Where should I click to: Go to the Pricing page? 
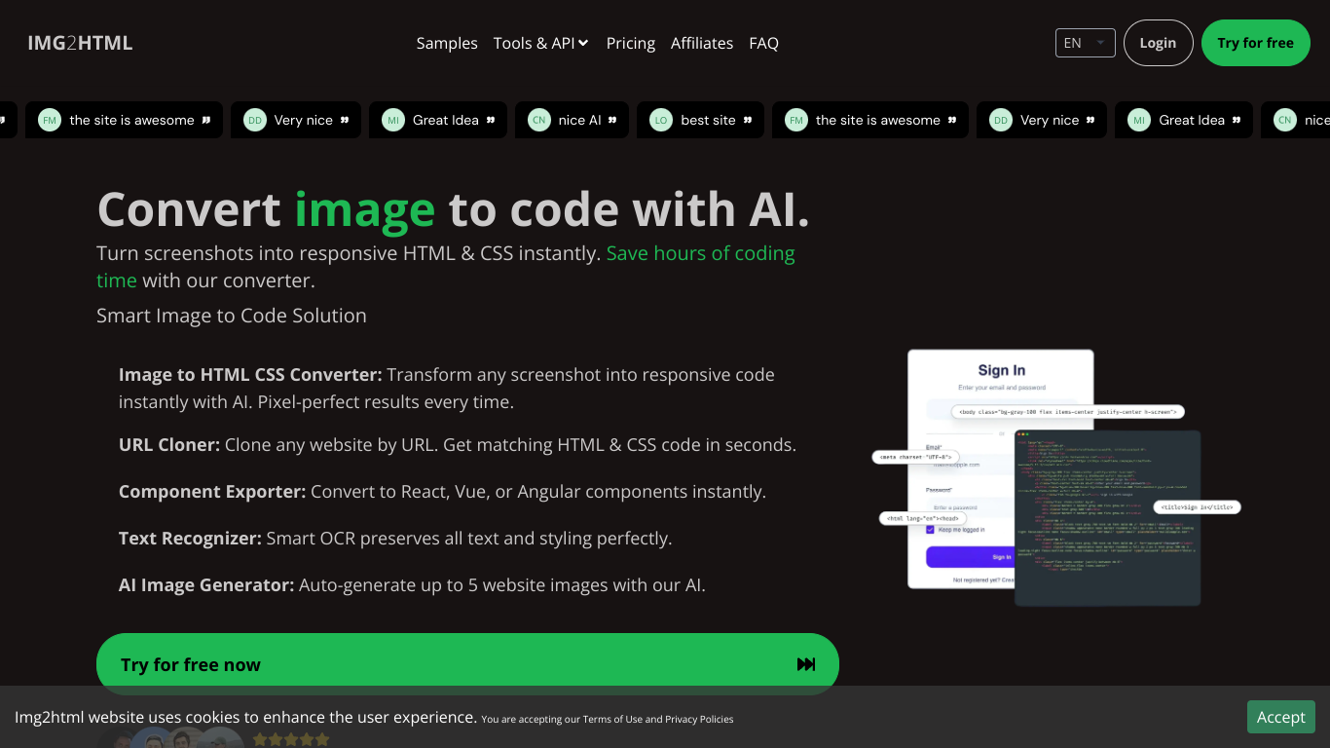631,43
